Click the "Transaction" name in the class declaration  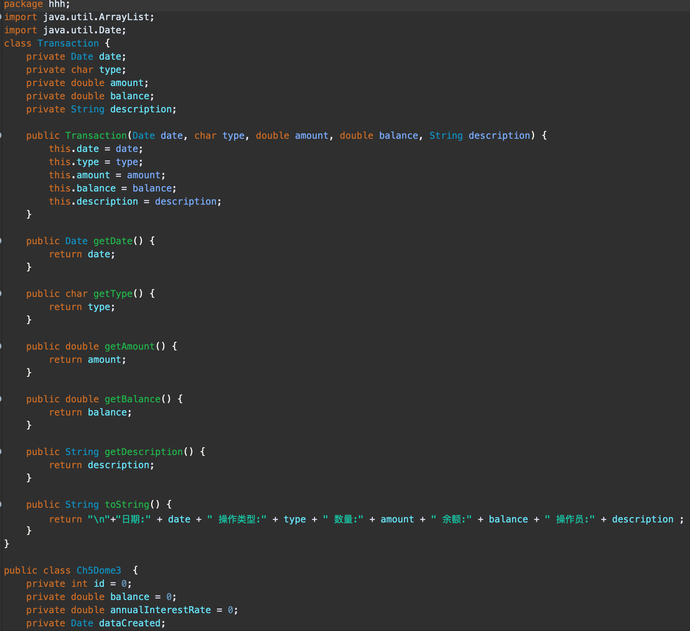point(68,43)
